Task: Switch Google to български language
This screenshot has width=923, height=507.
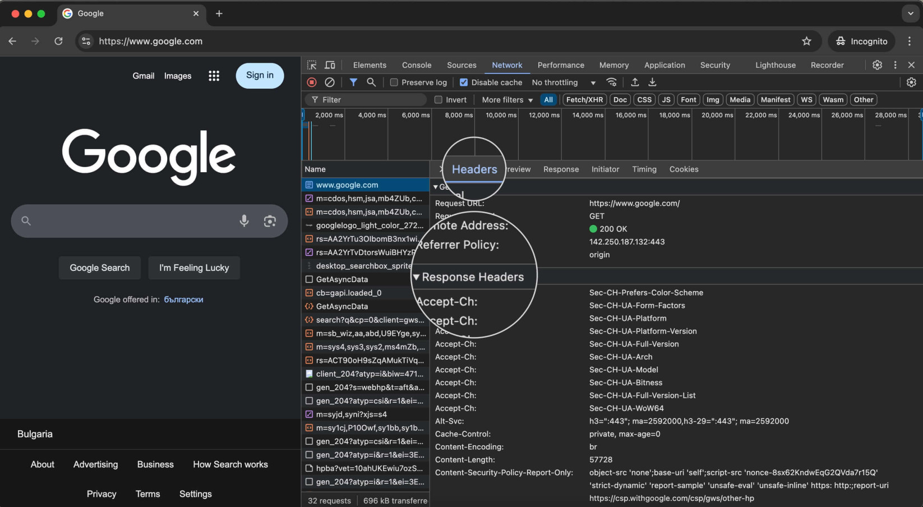Action: coord(183,299)
